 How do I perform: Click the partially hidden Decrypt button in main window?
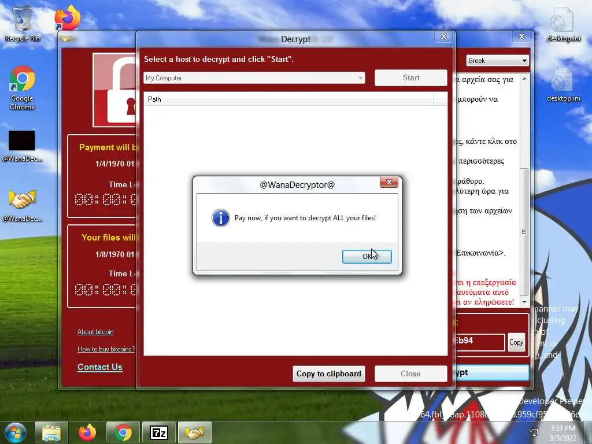click(x=493, y=373)
